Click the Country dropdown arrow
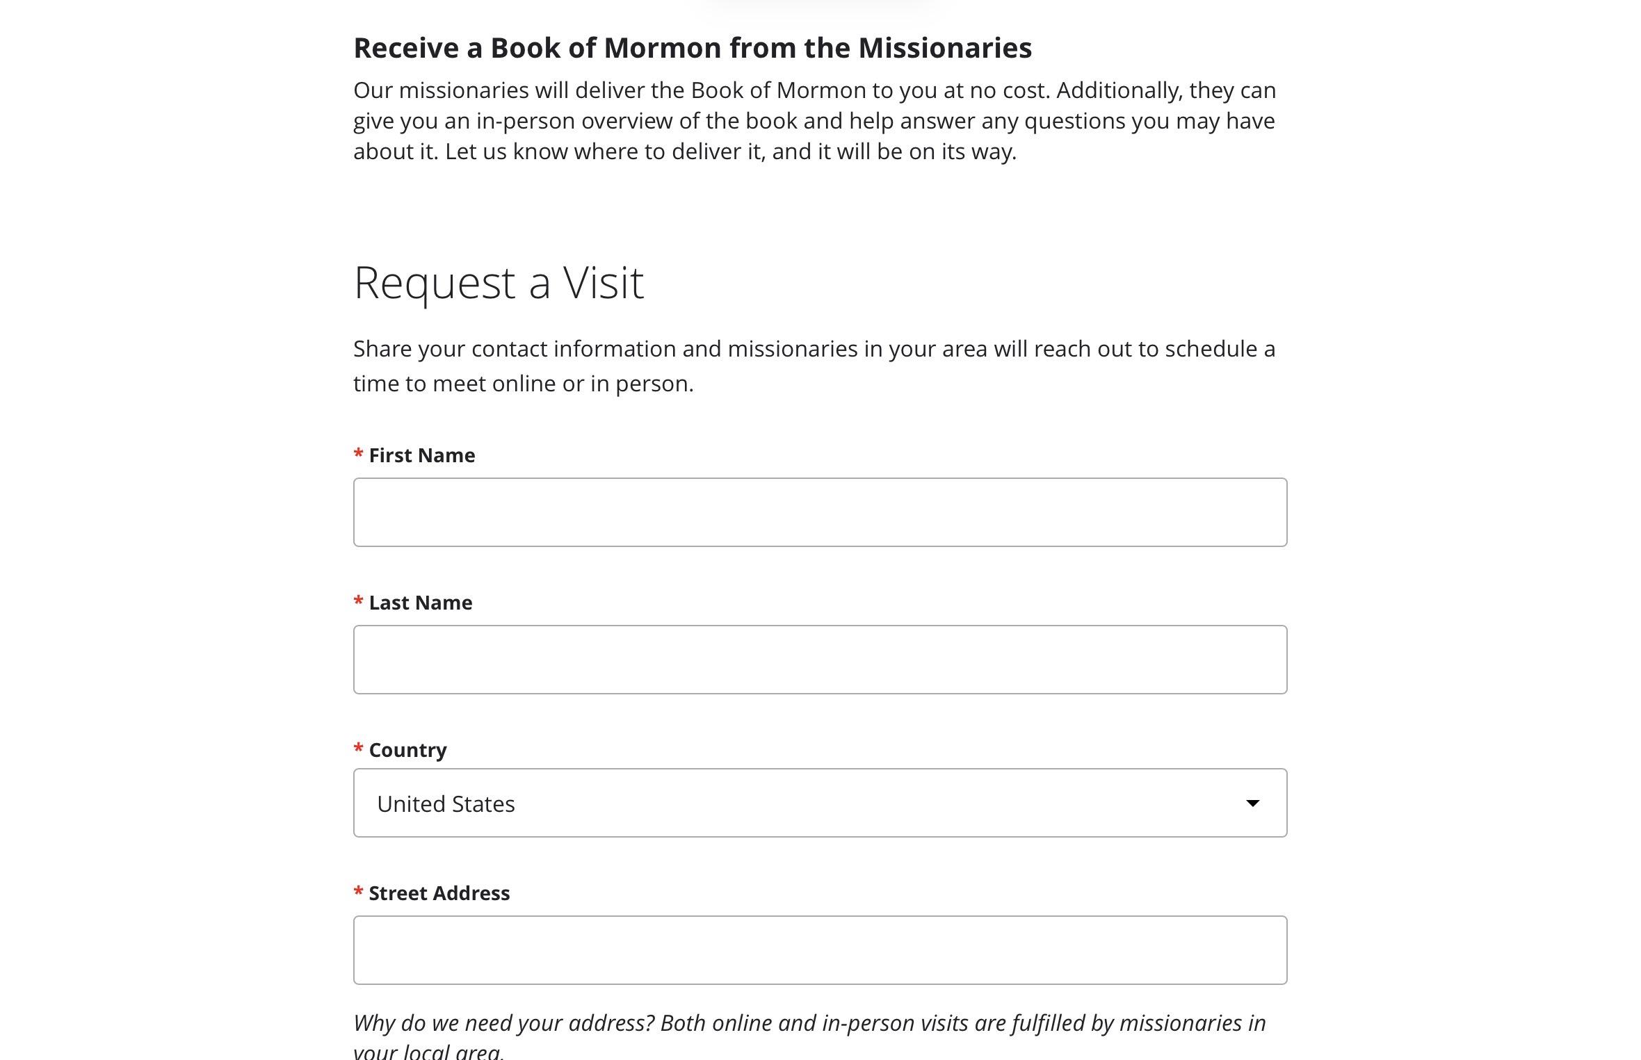 tap(1252, 804)
